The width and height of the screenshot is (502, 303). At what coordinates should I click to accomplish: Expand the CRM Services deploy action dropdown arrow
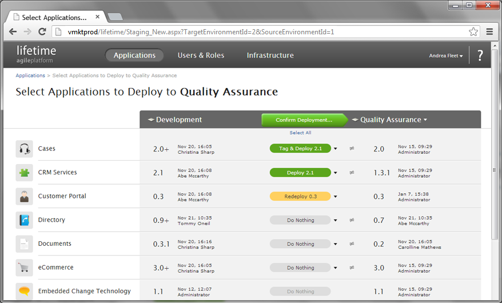(x=336, y=173)
